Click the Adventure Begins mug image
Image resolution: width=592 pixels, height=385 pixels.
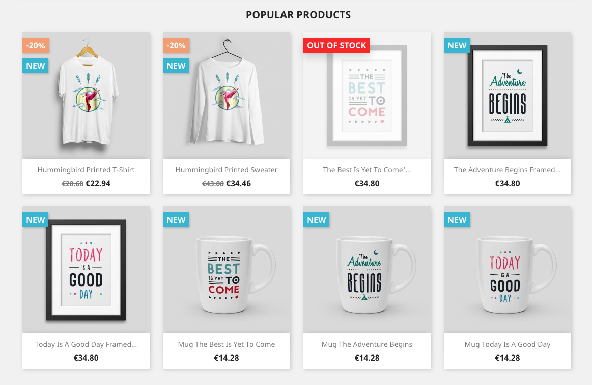click(367, 270)
